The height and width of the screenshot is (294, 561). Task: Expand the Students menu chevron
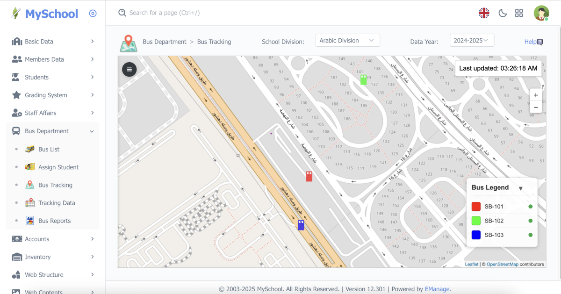coord(93,77)
